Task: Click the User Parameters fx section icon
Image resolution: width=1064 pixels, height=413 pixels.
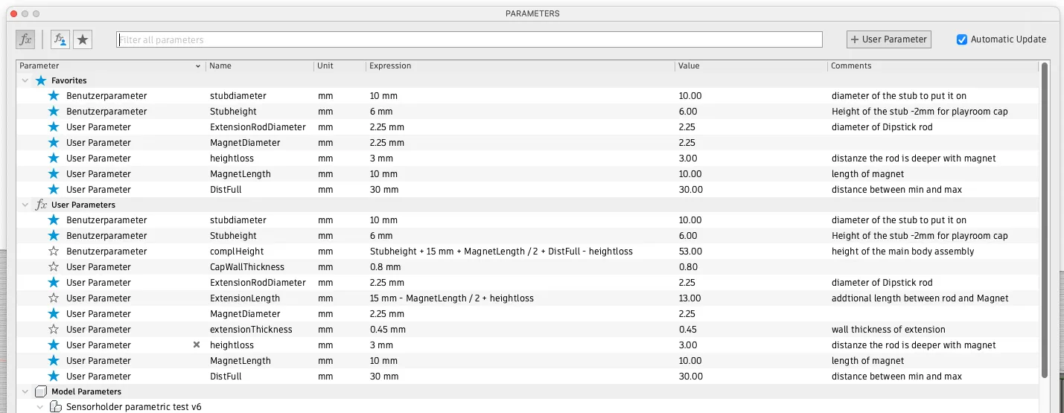Action: click(41, 205)
